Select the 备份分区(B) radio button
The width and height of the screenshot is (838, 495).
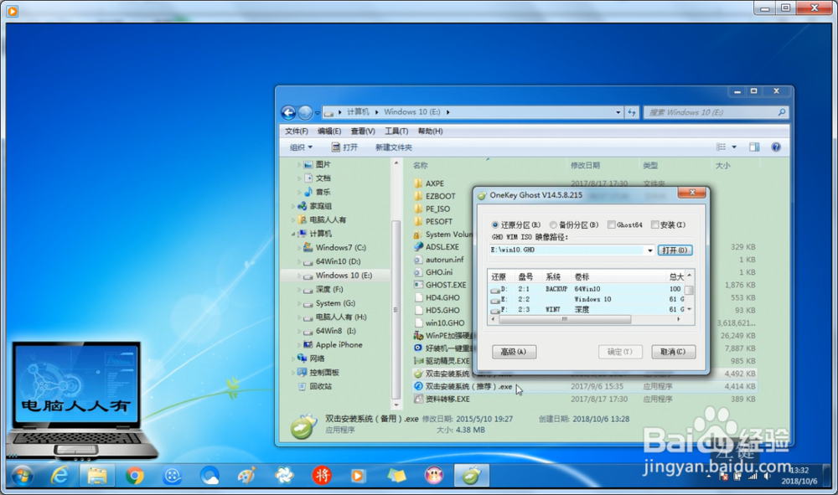(x=553, y=224)
